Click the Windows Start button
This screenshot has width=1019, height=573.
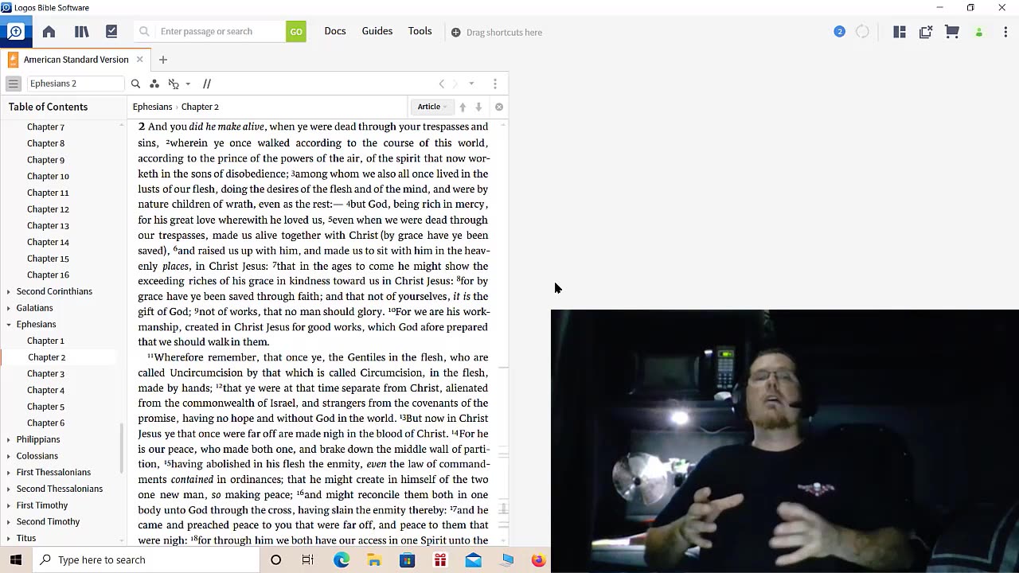click(x=16, y=559)
